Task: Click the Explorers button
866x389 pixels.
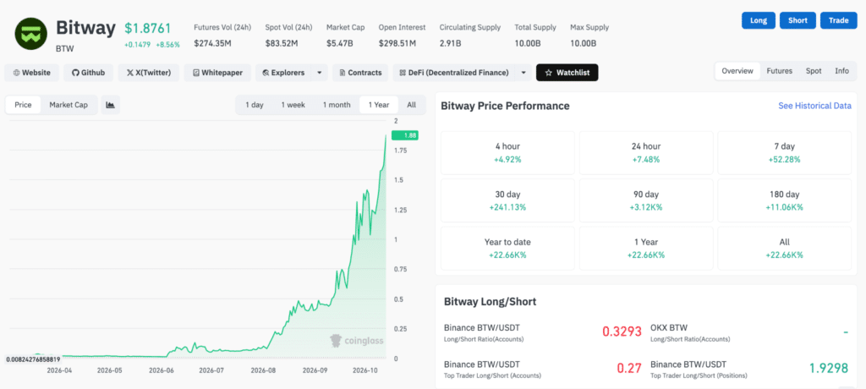Action: coord(283,73)
